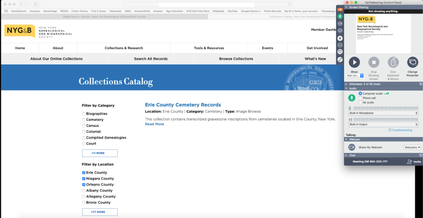
Task: Click the screen sharing preview thumbnail
Action: tap(383, 34)
